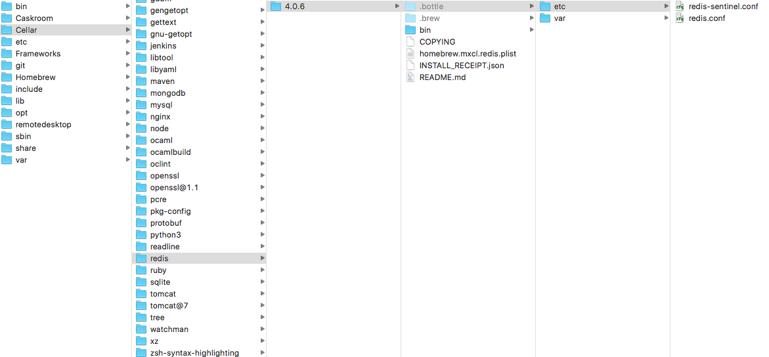Select the tree folder name

click(x=158, y=317)
